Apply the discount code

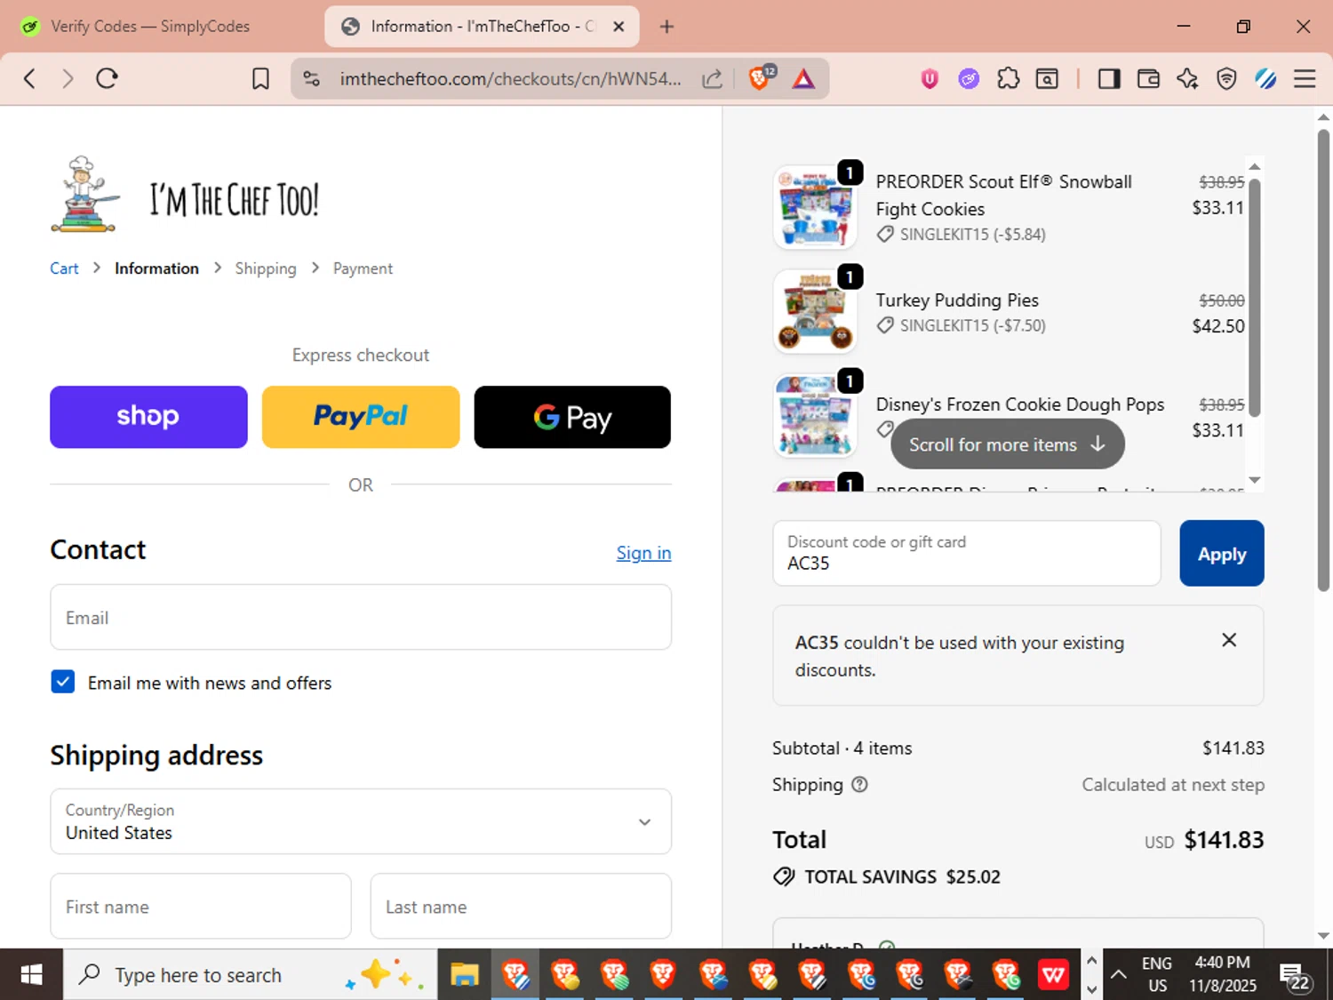coord(1222,553)
